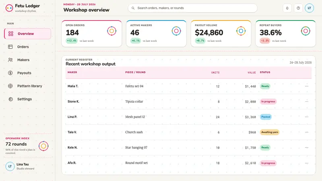The width and height of the screenshot is (322, 181).
Task: Click the Payouts dollar icon in sidebar
Action: pyautogui.click(x=10, y=73)
